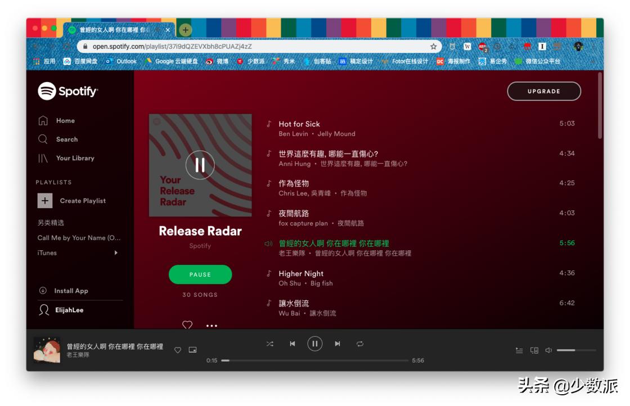Like the currently playing song
This screenshot has width=630, height=406.
[177, 350]
